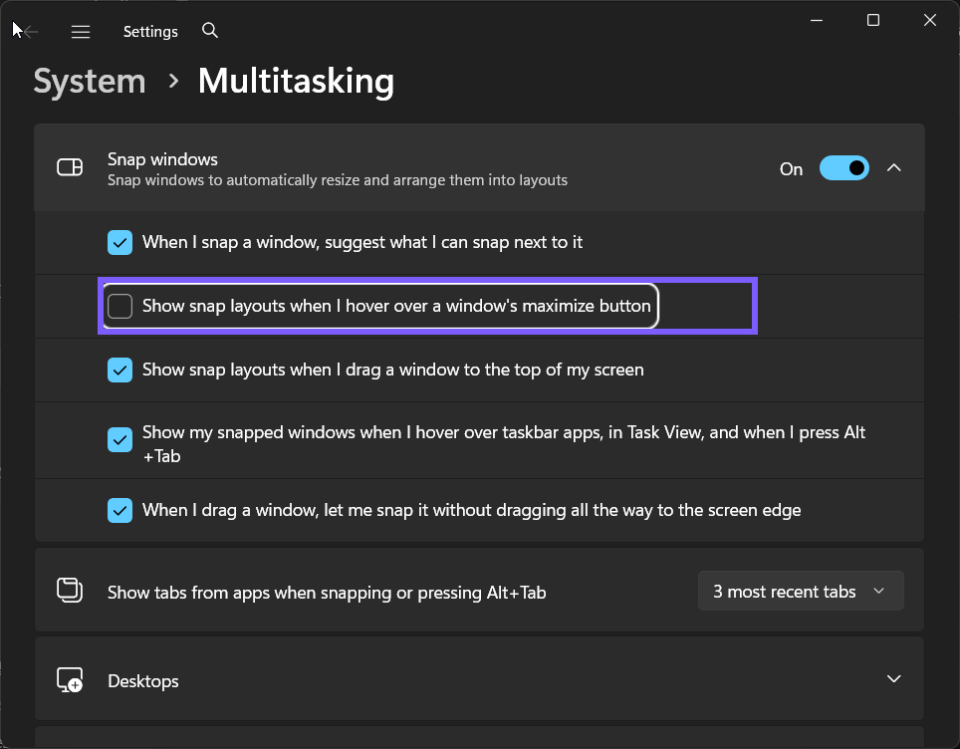Open the Settings search icon
Screen dimensions: 960x749
209,30
